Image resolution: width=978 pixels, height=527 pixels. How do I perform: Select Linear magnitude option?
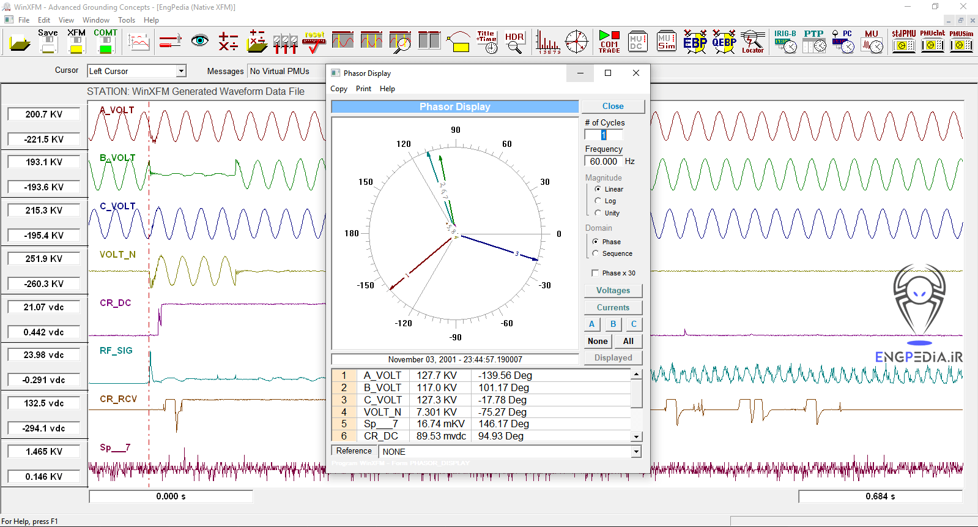(x=609, y=189)
